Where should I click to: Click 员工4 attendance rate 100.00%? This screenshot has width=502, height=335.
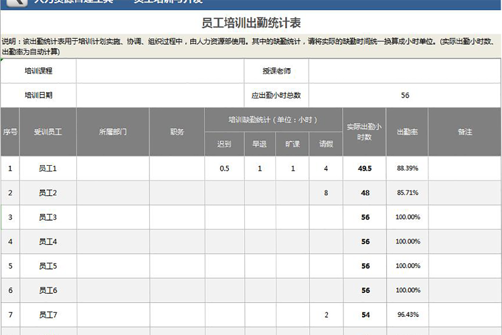[x=408, y=241]
